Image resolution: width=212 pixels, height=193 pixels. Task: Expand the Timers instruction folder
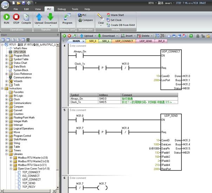tap(6, 150)
